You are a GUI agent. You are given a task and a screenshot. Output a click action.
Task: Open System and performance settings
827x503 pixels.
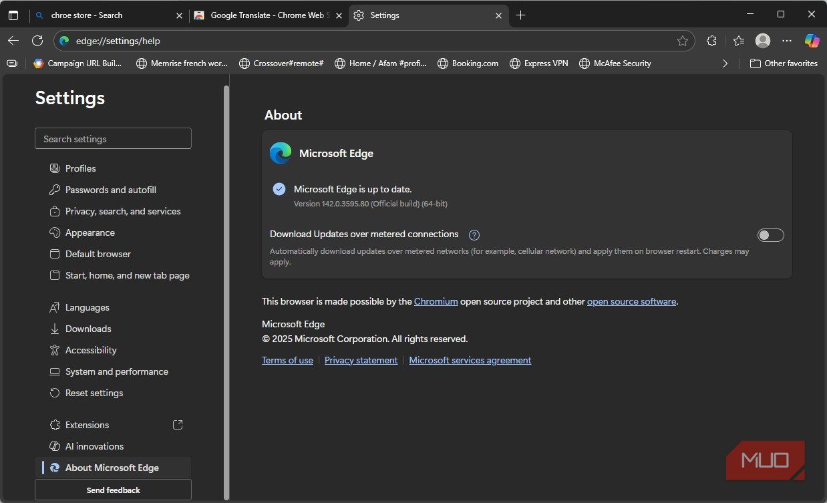tap(113, 371)
